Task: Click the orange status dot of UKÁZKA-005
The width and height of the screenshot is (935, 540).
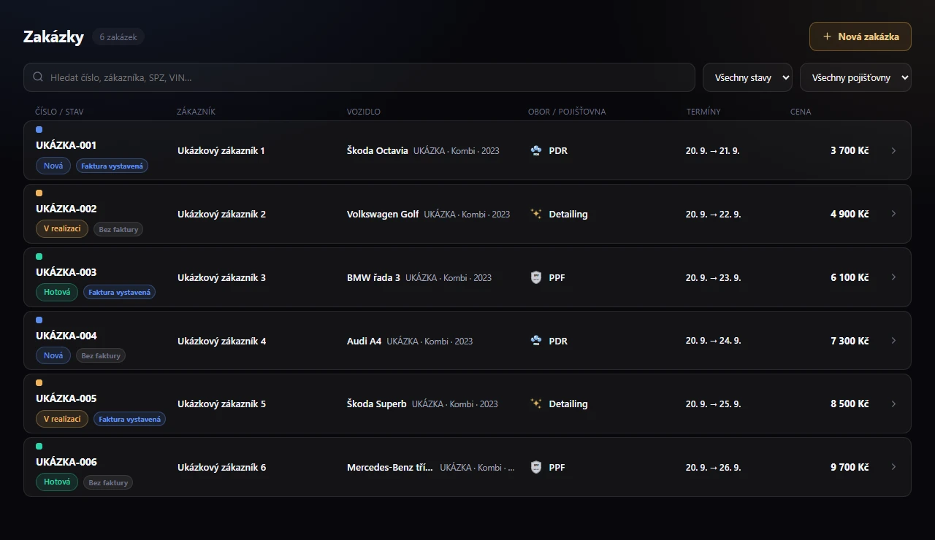Action: tap(39, 383)
